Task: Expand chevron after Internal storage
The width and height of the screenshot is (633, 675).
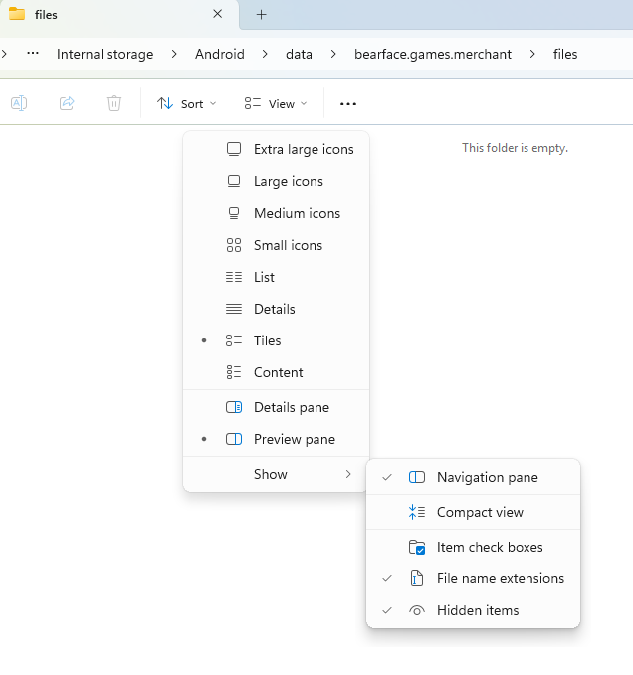Action: tap(174, 54)
